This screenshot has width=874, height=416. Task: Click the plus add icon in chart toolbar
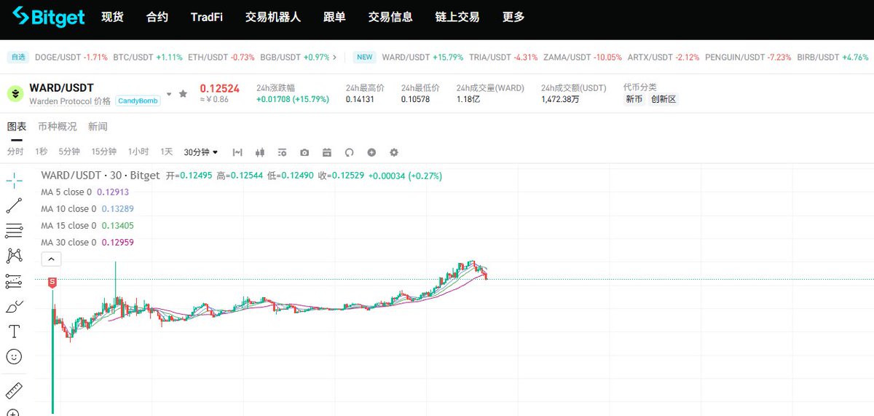(371, 152)
